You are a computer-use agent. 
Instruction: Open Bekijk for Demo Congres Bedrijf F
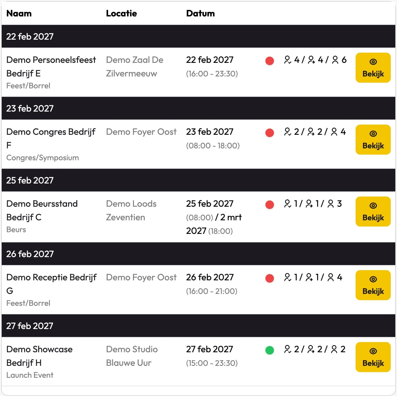(373, 140)
